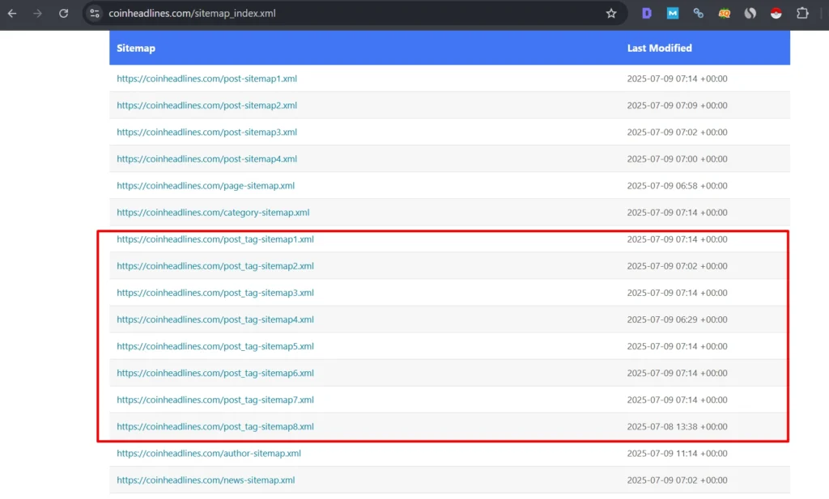Open the post_tag-sitemap4.xml link
The height and width of the screenshot is (499, 829).
215,319
